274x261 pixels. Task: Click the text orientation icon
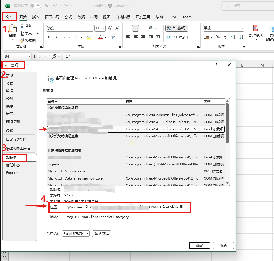pyautogui.click(x=151, y=28)
